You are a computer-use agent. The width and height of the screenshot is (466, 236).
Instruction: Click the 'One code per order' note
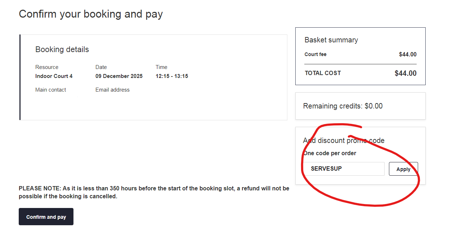click(x=330, y=153)
